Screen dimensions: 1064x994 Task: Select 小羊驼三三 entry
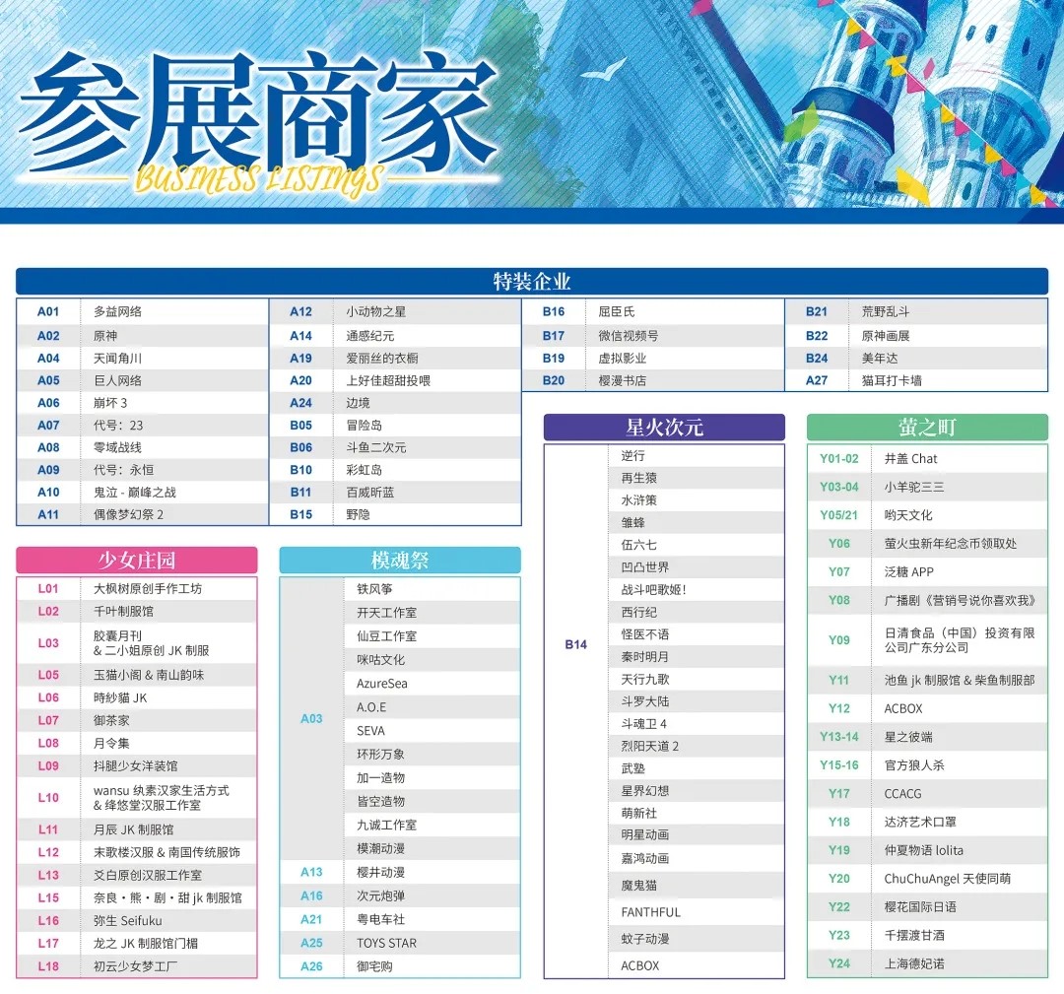[x=914, y=488]
